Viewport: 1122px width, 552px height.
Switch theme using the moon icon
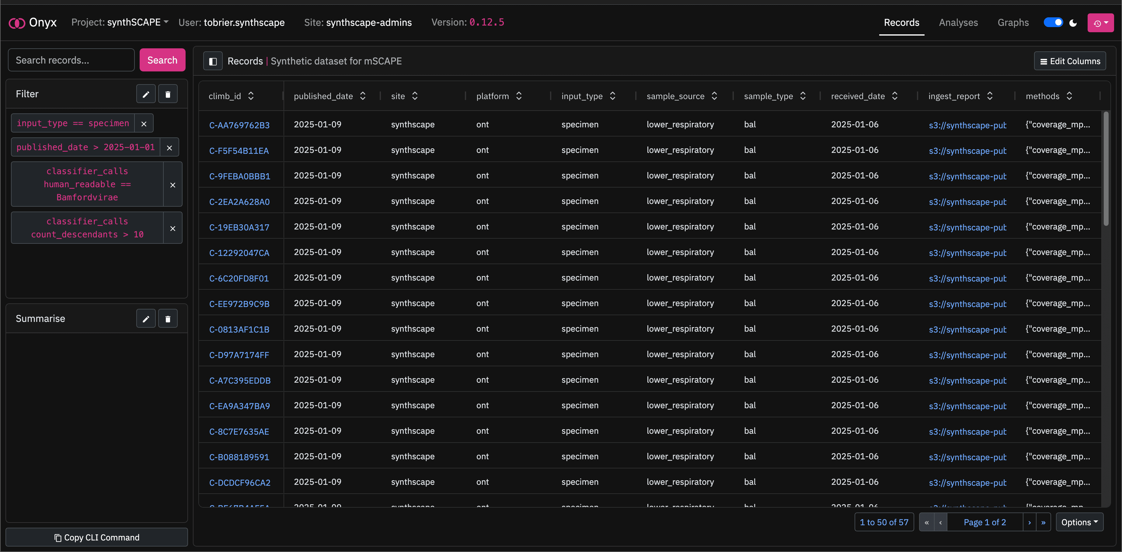tap(1073, 22)
